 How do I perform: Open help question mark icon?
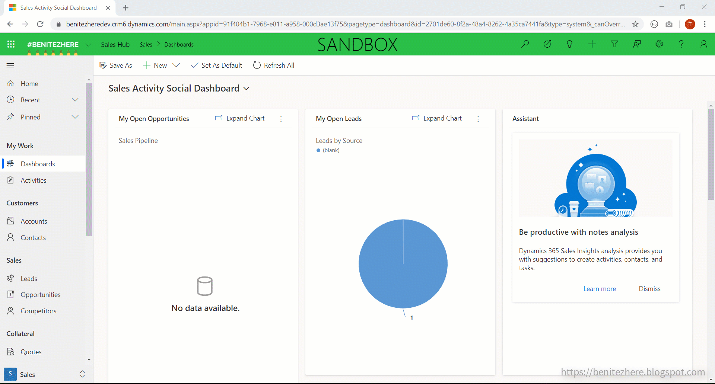click(681, 44)
